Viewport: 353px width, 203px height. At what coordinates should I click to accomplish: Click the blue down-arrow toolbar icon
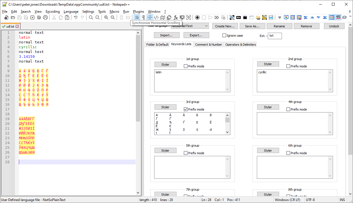click(319, 17)
